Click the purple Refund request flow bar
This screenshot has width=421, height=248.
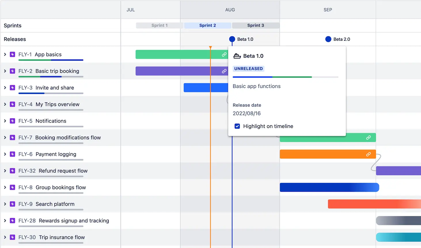399,171
